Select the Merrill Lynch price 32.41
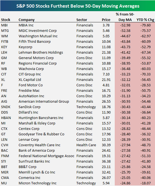Screen dimensions: 155x186 tap(106, 172)
